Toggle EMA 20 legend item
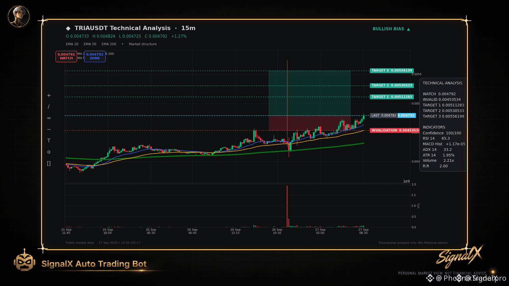The image size is (509, 286). coord(72,44)
